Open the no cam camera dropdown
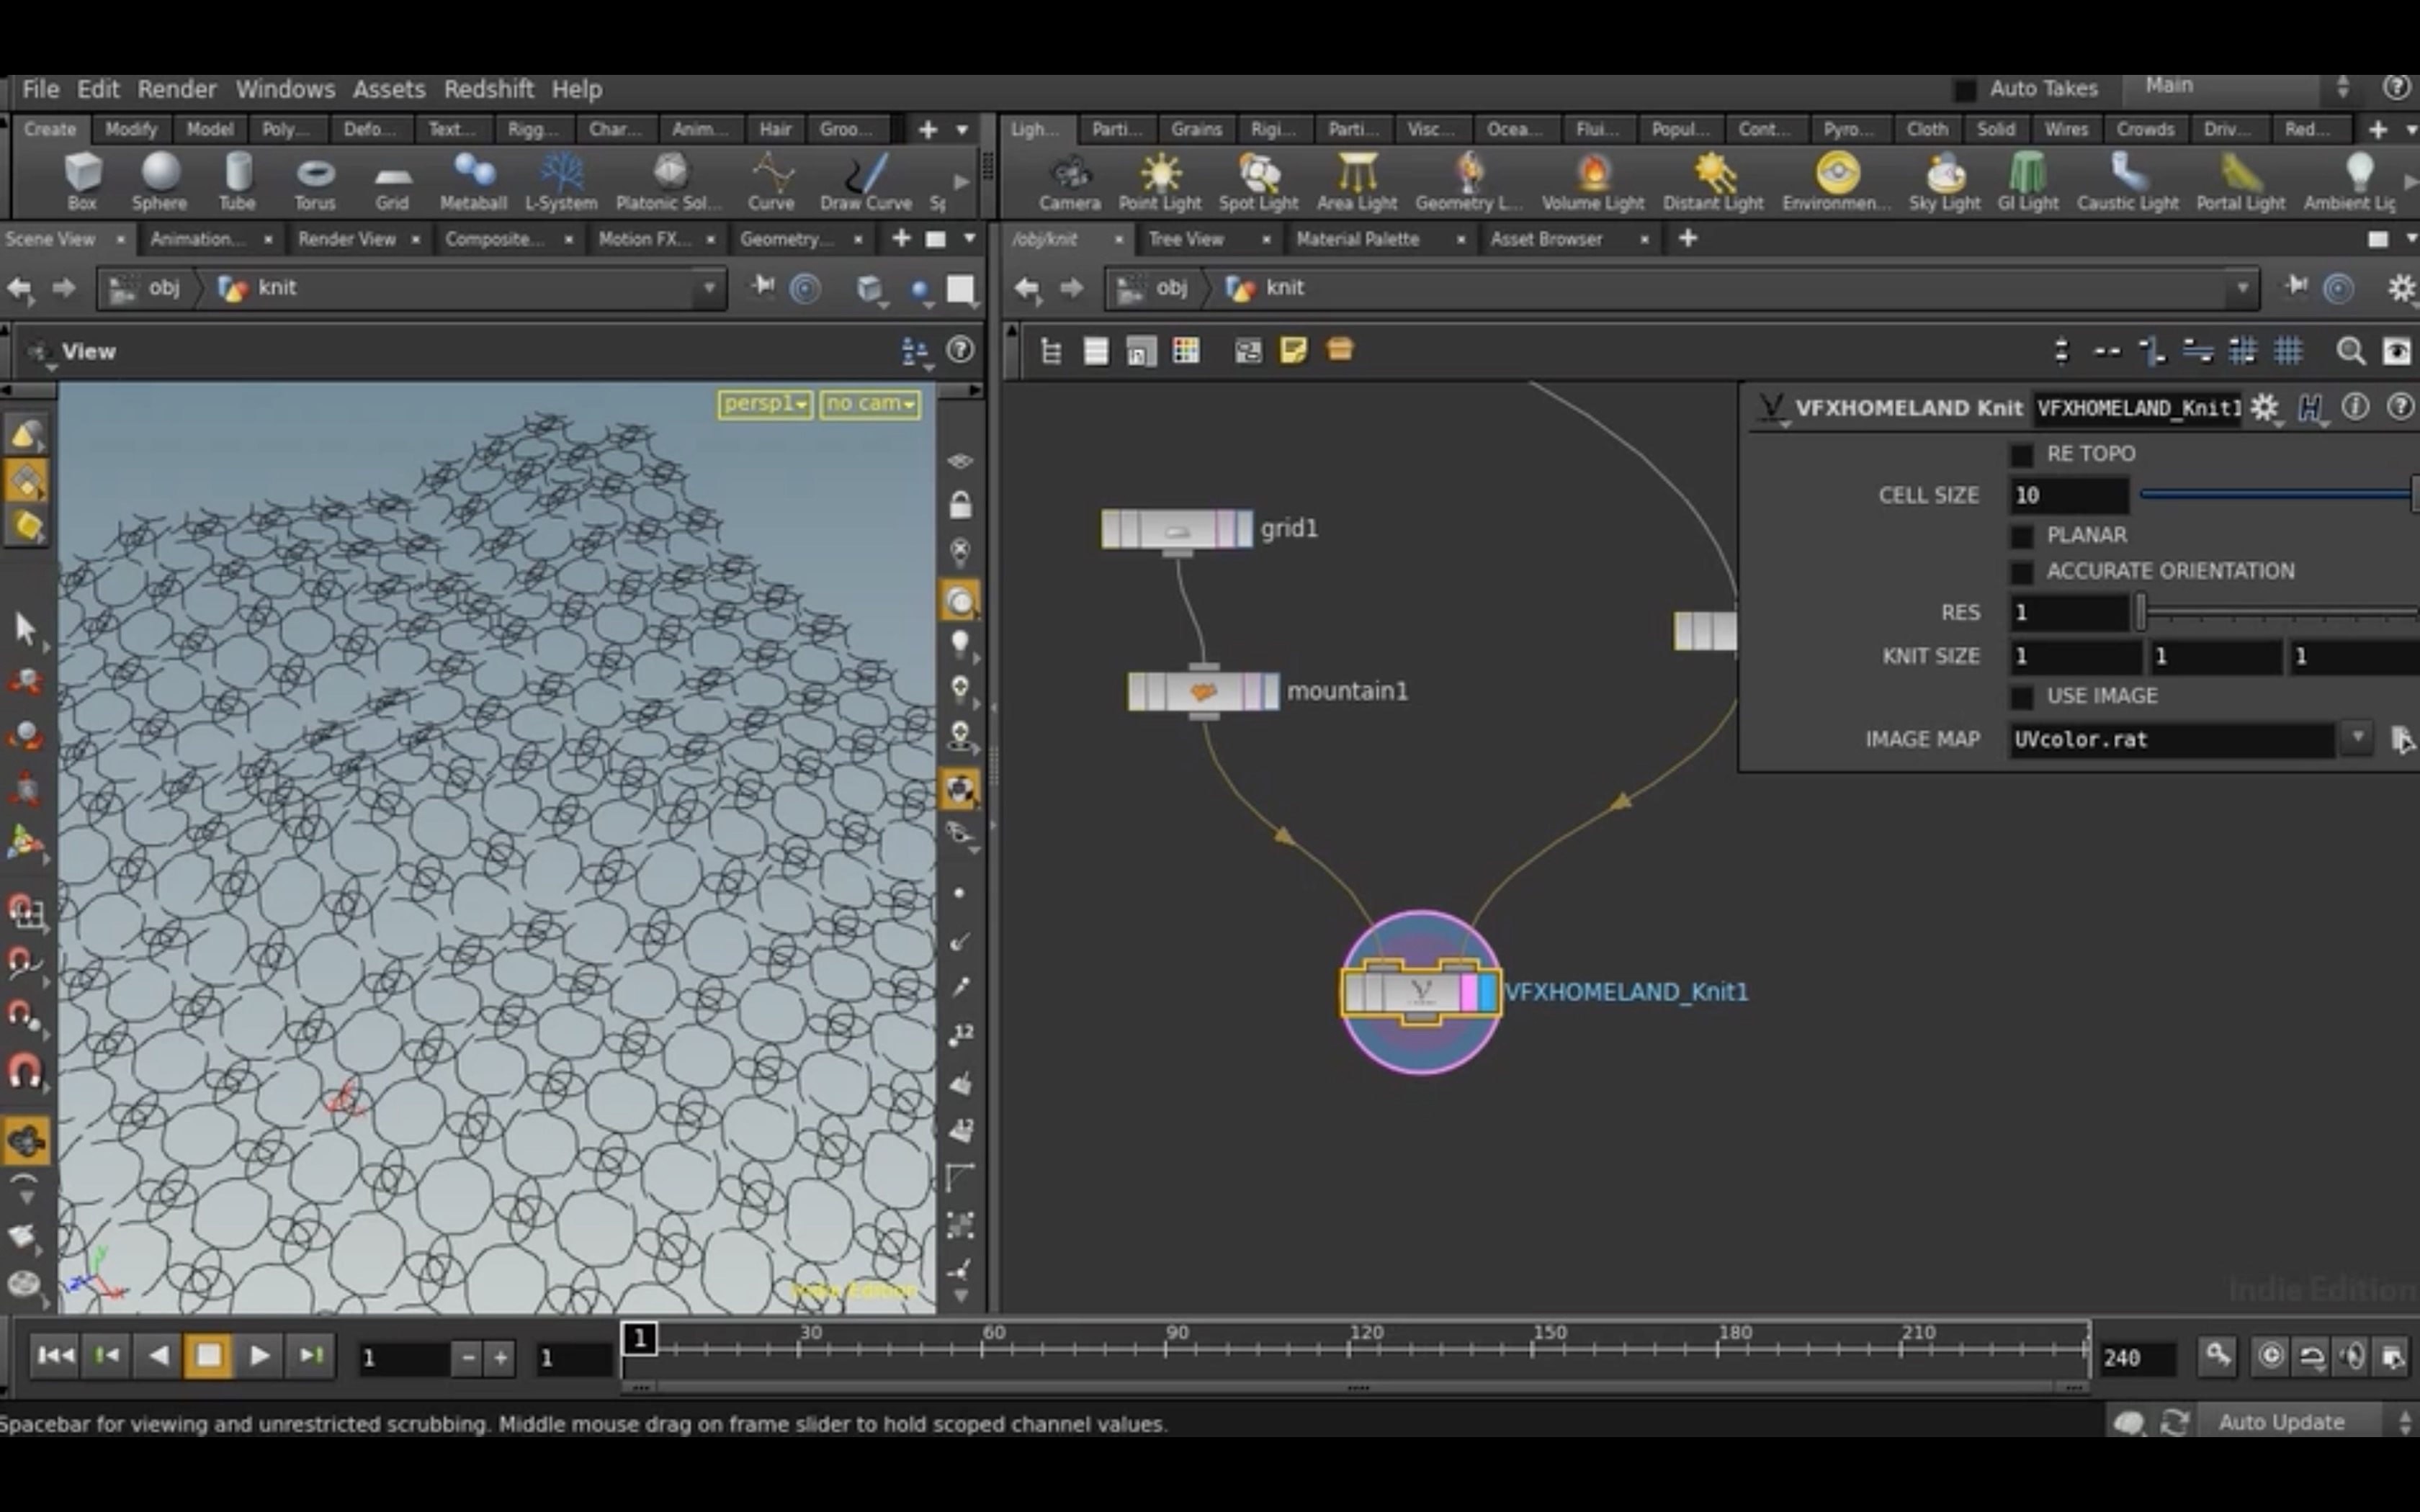 pos(870,404)
